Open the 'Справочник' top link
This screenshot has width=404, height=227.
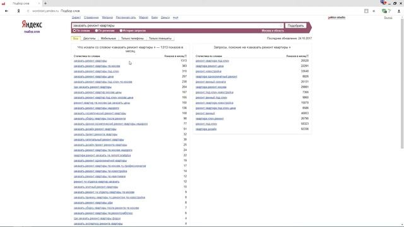pos(91,18)
